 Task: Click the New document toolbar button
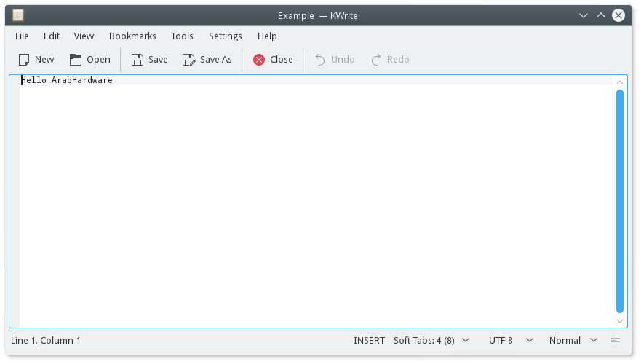[x=36, y=60]
